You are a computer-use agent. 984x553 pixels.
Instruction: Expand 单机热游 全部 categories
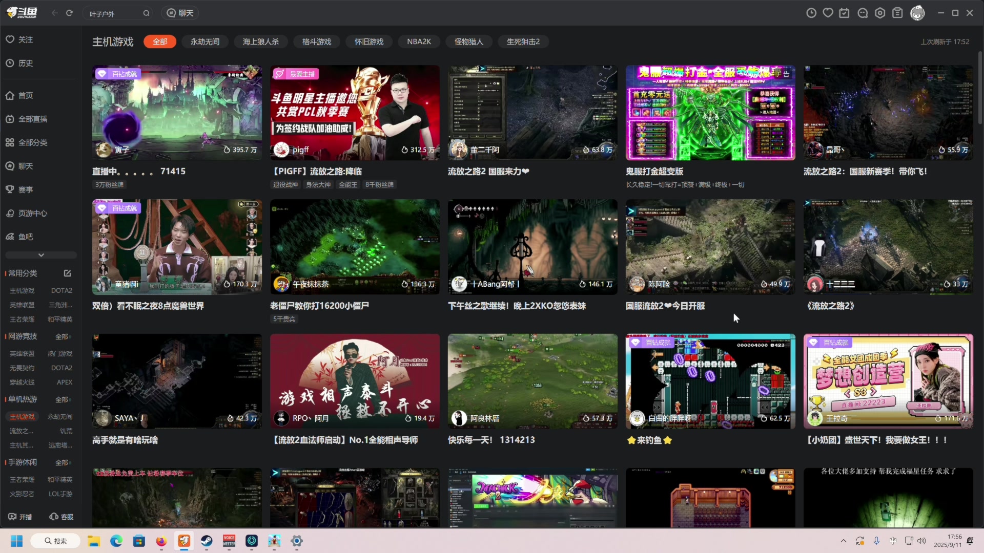[x=63, y=399]
